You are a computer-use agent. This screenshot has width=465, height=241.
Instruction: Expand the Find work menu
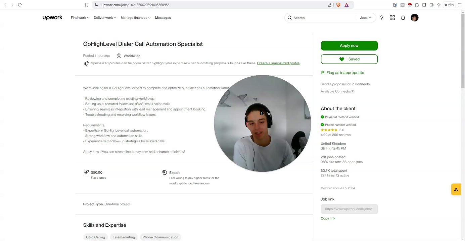[80, 18]
